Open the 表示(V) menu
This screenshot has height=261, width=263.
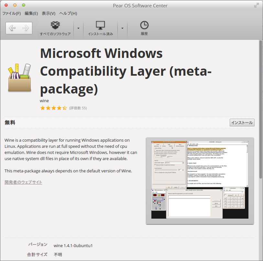click(49, 13)
